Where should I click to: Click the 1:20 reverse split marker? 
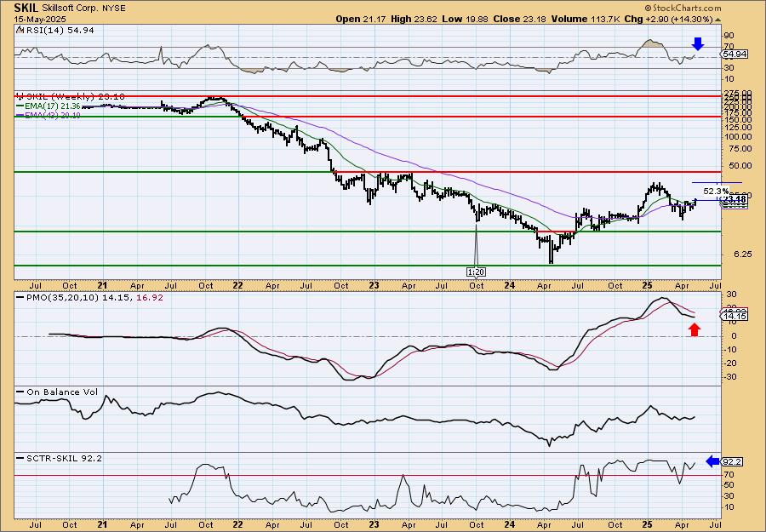tap(477, 272)
